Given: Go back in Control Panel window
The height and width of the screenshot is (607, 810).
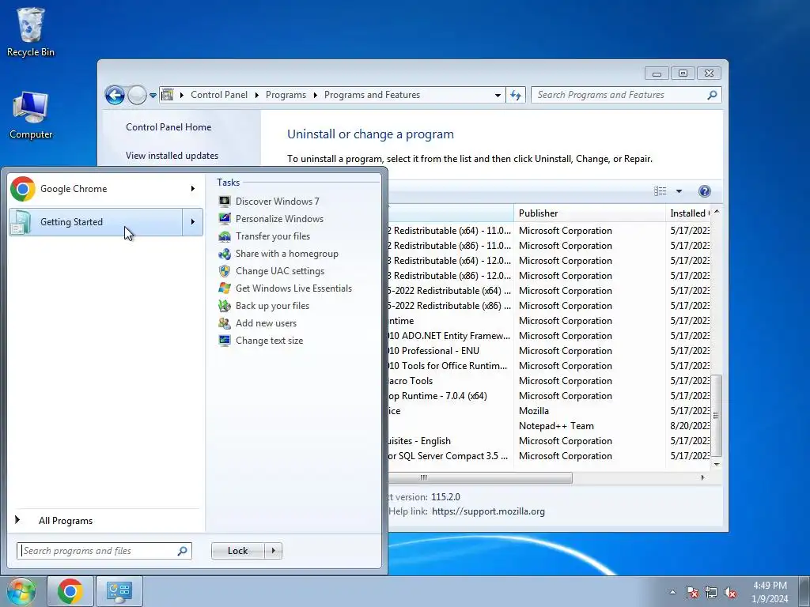Looking at the screenshot, I should point(115,95).
